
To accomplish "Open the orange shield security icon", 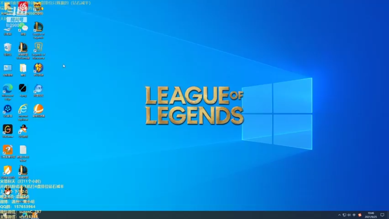I will point(8,172).
